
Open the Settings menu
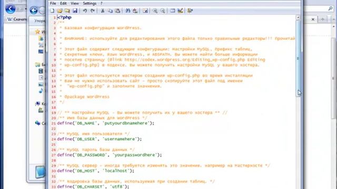[x=90, y=4]
